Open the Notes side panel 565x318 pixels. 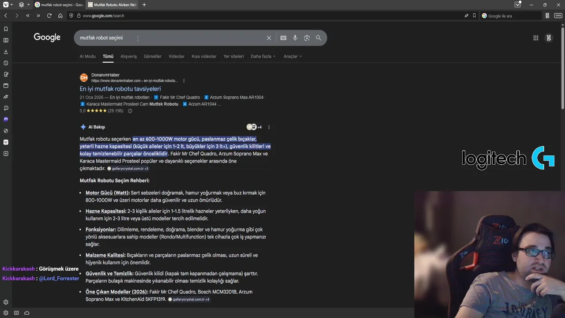click(6, 74)
